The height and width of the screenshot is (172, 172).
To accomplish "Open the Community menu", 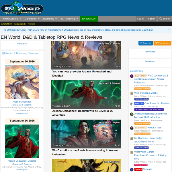I will click(x=31, y=19).
